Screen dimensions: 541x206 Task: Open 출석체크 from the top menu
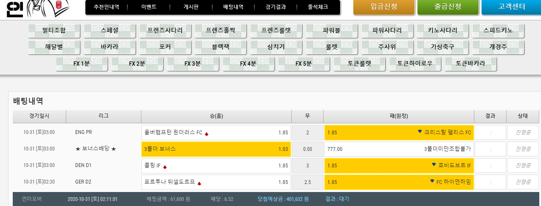[x=318, y=7]
